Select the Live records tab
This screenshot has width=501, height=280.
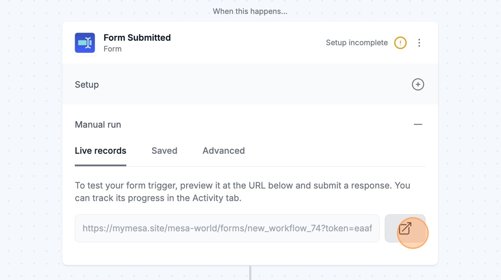click(101, 151)
